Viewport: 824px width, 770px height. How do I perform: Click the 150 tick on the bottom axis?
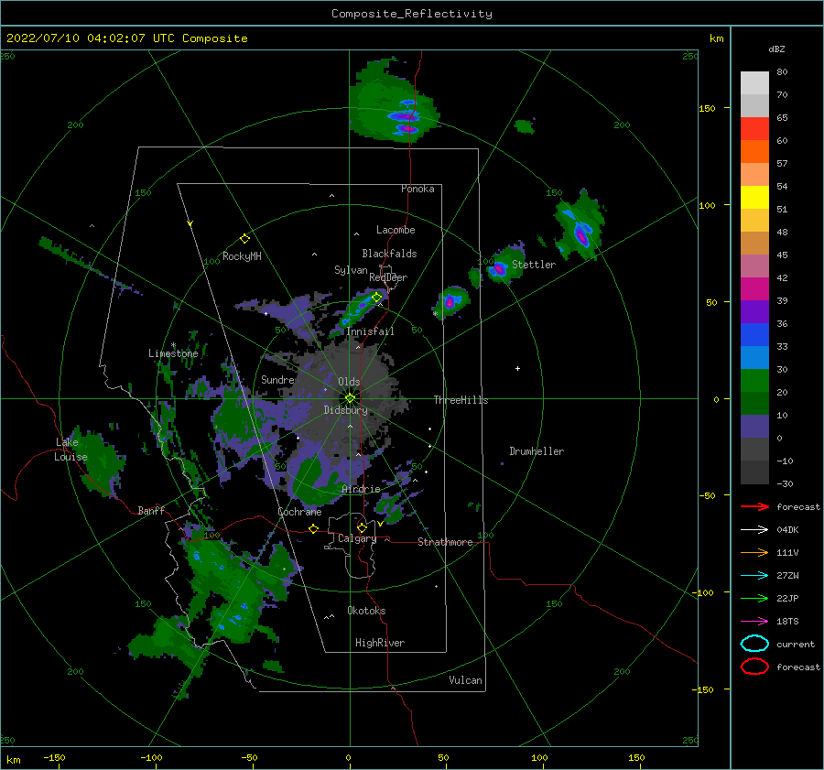click(636, 757)
